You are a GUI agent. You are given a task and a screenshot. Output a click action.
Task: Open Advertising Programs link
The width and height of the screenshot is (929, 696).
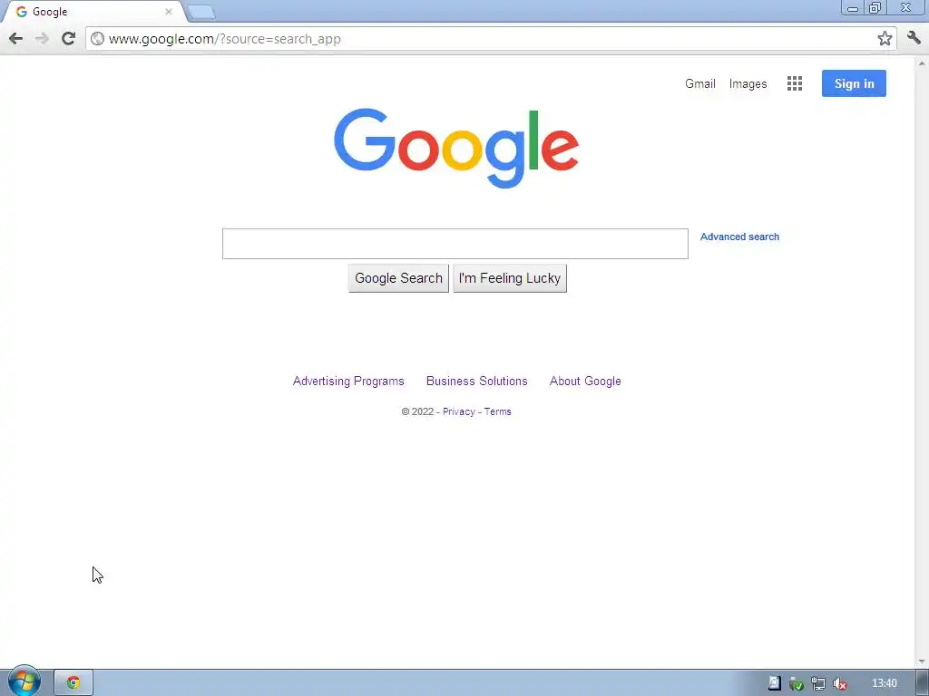(x=348, y=382)
